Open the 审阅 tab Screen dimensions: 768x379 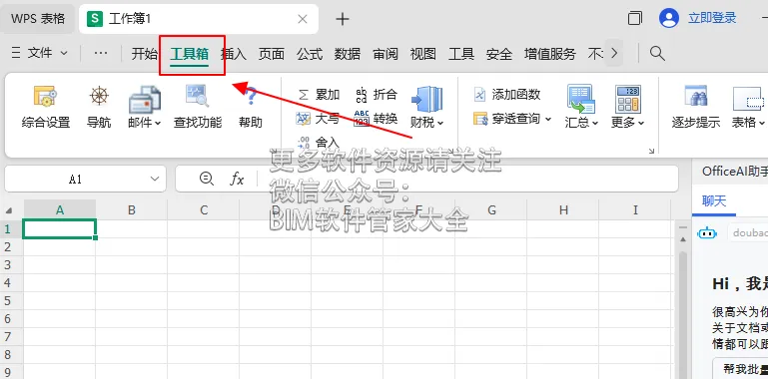[x=384, y=53]
